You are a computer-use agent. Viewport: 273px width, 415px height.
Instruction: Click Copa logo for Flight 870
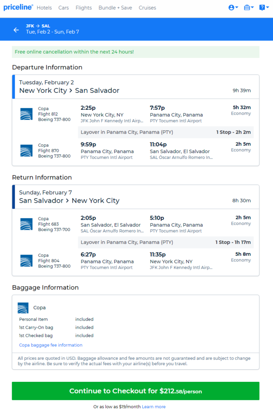tap(26, 151)
